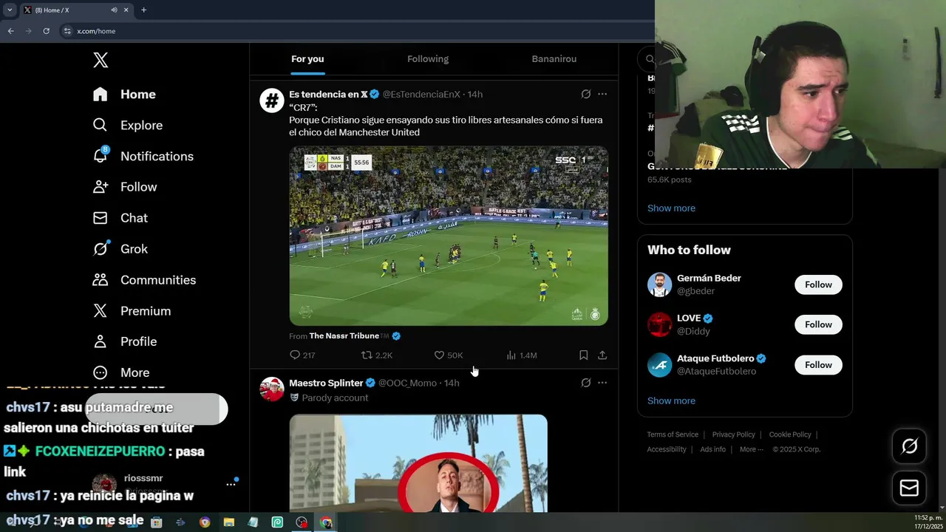Screen dimensions: 946x532
Task: Click the X logo in sidebar
Action: pos(101,61)
